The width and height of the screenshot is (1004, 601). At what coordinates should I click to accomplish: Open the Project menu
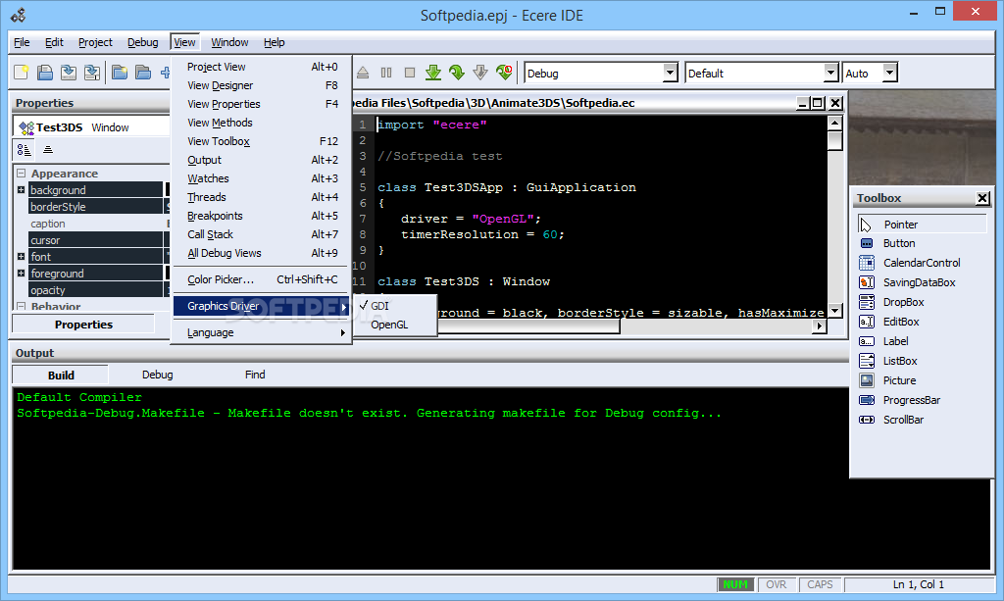[95, 42]
